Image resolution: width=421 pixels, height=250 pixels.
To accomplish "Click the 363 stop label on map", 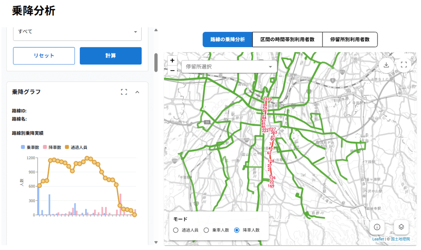I will (274, 132).
